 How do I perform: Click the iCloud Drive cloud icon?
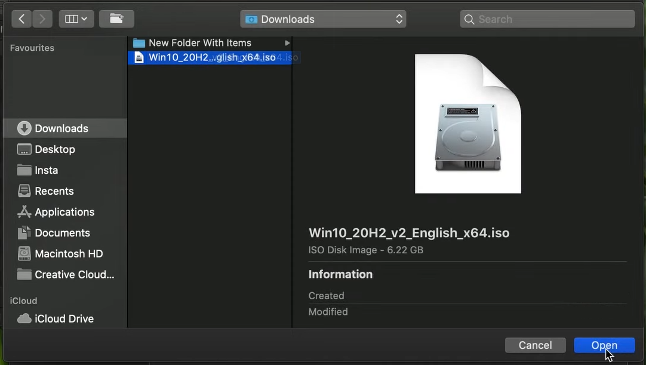24,318
